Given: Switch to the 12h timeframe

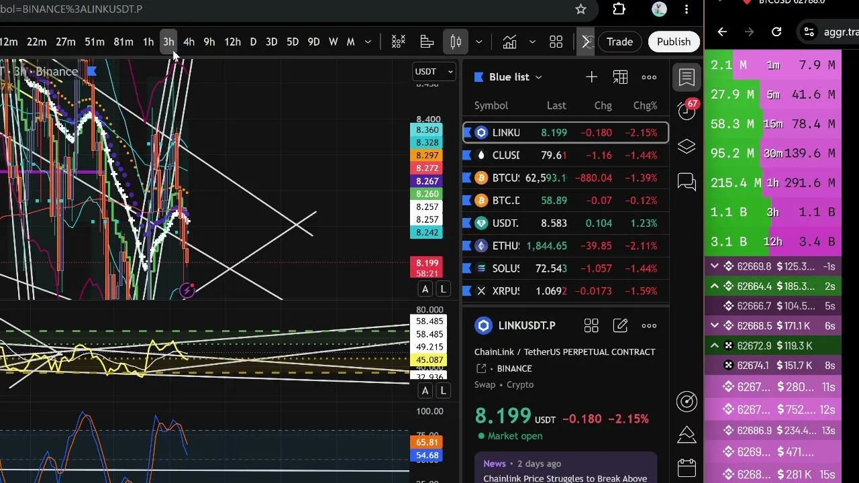Looking at the screenshot, I should (232, 42).
